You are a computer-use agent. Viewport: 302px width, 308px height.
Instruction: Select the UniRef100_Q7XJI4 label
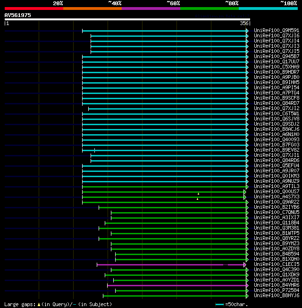click(277, 41)
